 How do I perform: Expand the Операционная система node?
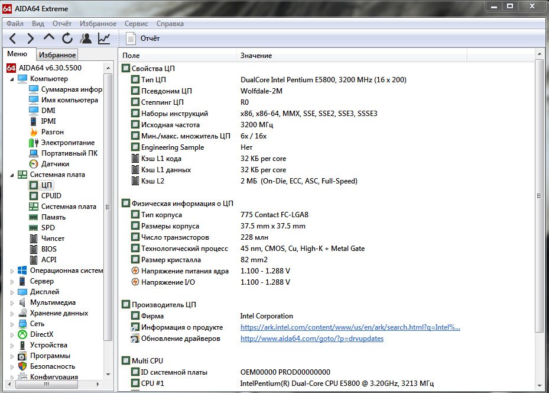tap(12, 271)
